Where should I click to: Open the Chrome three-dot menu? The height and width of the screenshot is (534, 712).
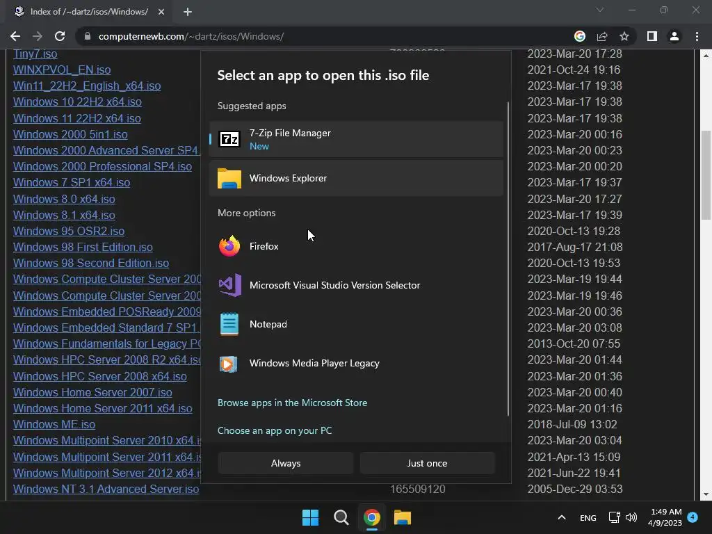[x=697, y=36]
